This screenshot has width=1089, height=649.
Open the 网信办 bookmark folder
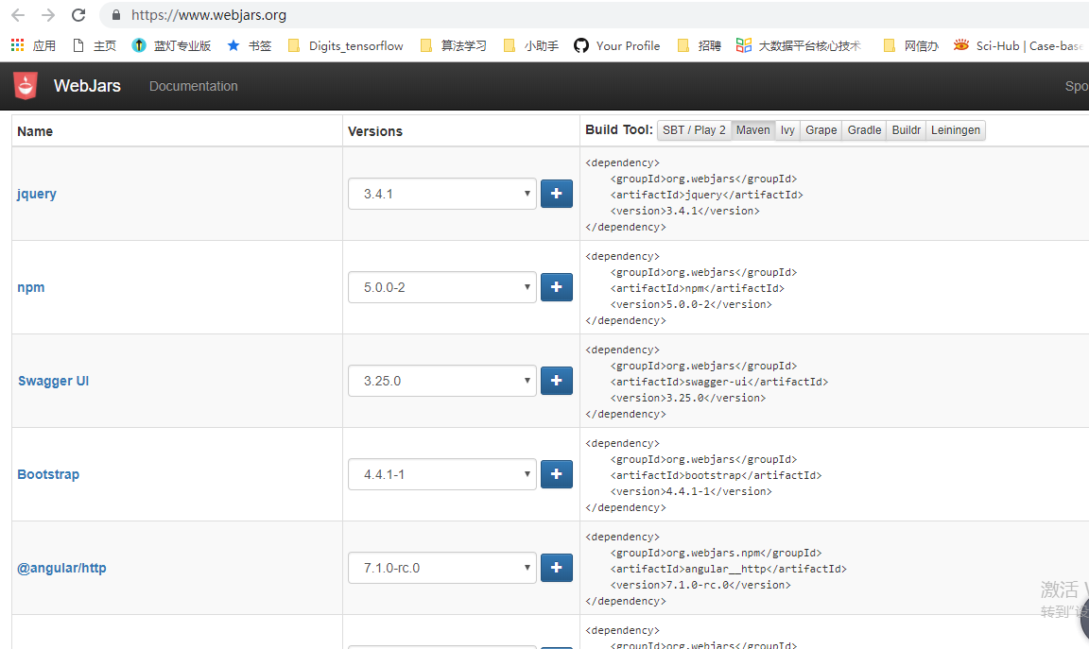(x=910, y=45)
